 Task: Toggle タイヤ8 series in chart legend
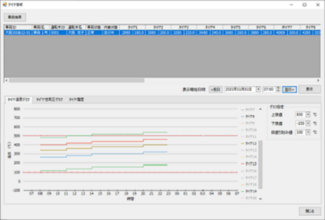(248, 117)
